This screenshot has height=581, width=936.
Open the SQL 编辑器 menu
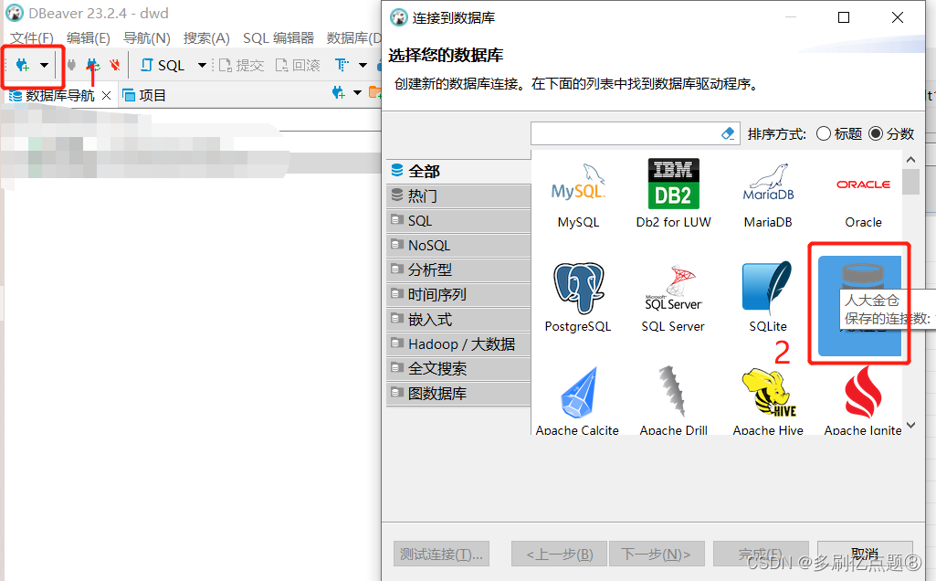279,38
